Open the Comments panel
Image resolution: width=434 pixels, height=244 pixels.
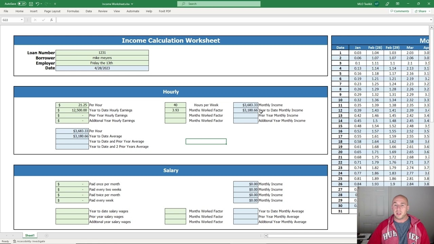coord(399,11)
